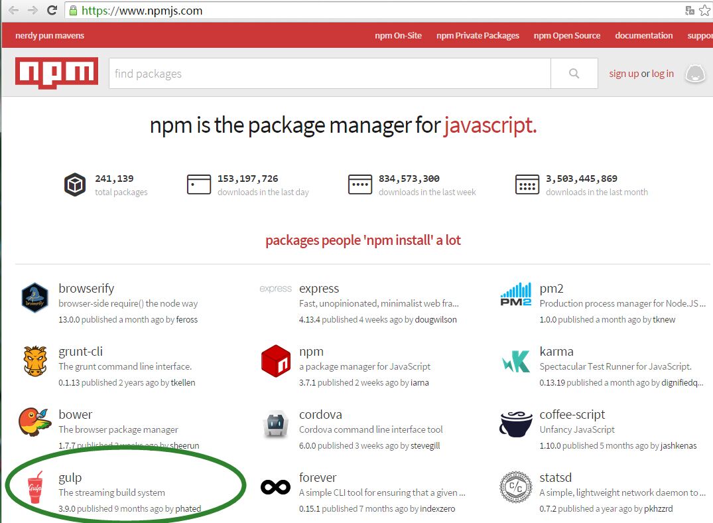
Task: Open npm Open Source menu item
Action: click(x=566, y=35)
